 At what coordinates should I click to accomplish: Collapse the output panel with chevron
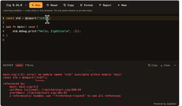pos(175,65)
